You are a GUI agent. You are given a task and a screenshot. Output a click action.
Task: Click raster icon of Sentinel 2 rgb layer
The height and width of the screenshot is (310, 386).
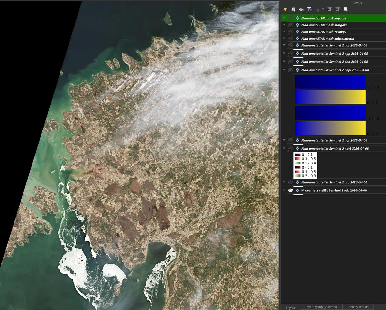pos(298,190)
